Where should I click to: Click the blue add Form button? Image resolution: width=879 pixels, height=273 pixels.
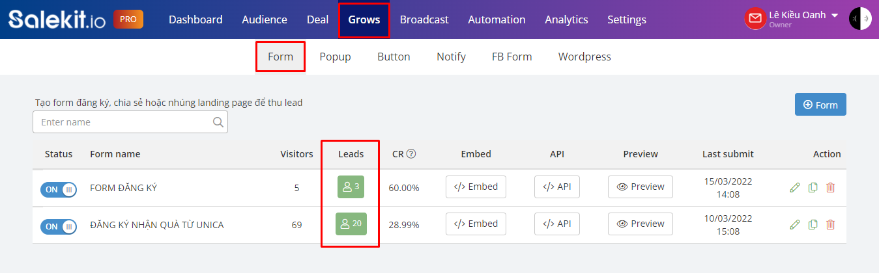tap(820, 105)
